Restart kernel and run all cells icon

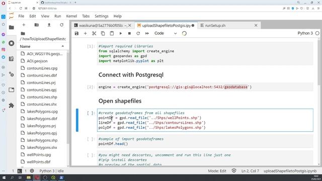click(147, 33)
